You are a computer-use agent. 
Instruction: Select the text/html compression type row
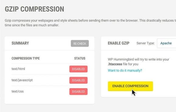click(x=49, y=69)
